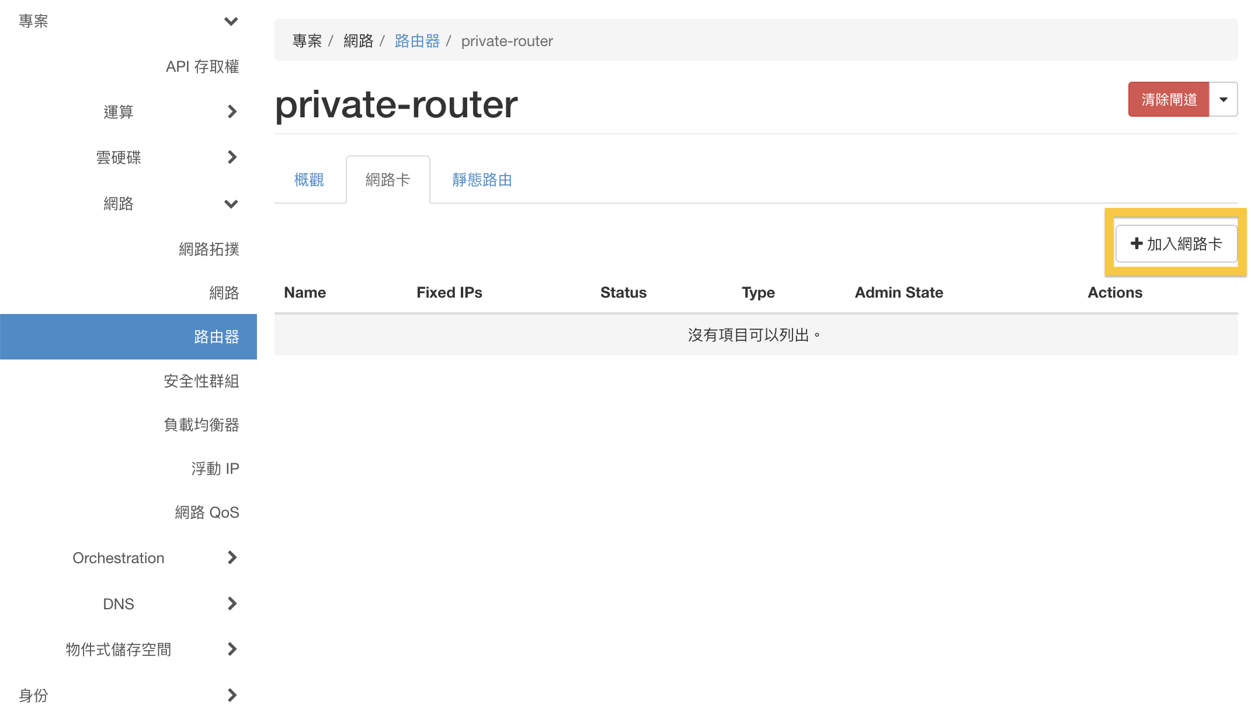Expand the DNS section chevron
The height and width of the screenshot is (719, 1251).
[x=232, y=603]
